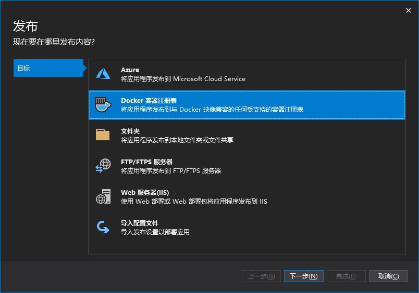Choose the Web 服务器(IIS) target title
The height and width of the screenshot is (293, 419).
[x=145, y=193]
